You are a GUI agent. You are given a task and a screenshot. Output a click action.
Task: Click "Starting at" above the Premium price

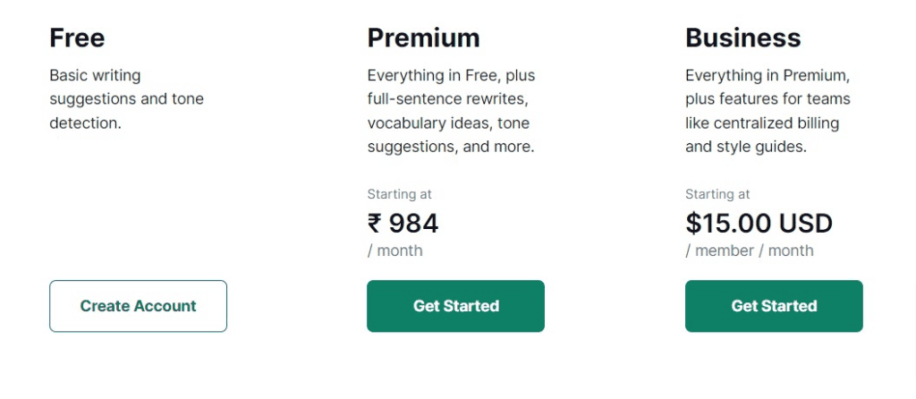pyautogui.click(x=400, y=194)
